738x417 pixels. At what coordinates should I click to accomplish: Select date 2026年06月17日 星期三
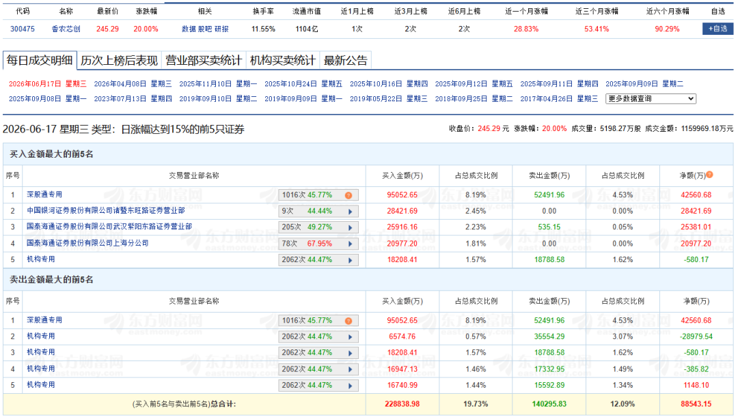click(48, 84)
